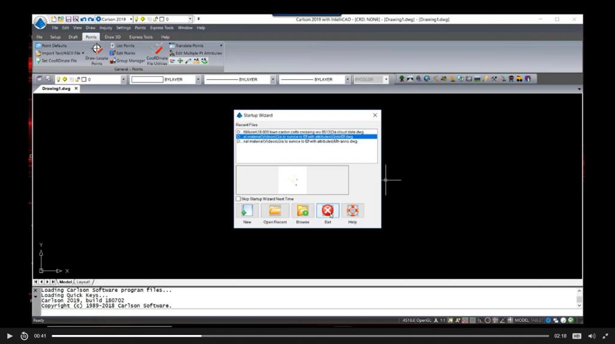Click the yellow dump truck icon in module toolbar

tap(520, 79)
